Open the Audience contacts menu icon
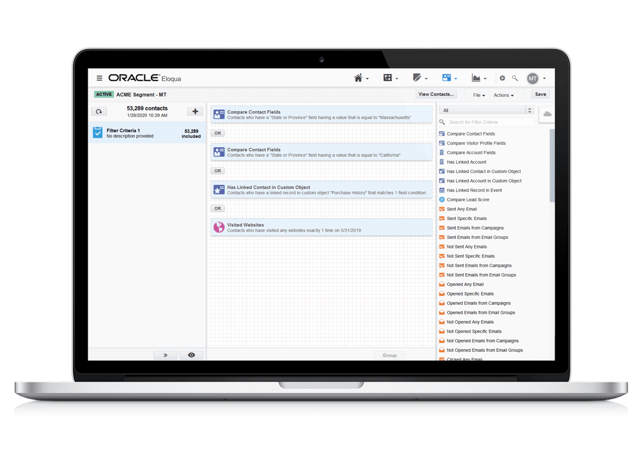Viewport: 643px width, 454px height. click(446, 78)
